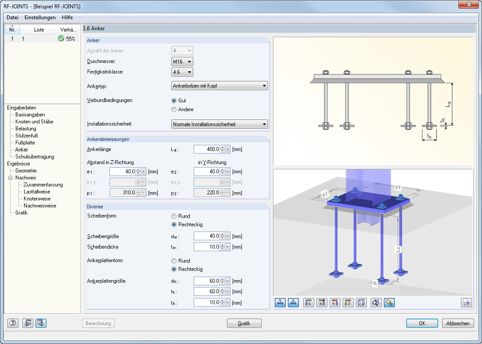Show view in Y direction
482x344 pixels.
coord(335,303)
